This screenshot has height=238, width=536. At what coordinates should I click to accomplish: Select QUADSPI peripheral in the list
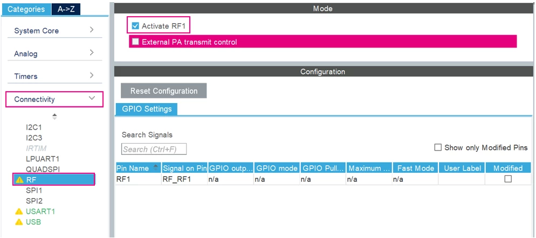click(43, 169)
